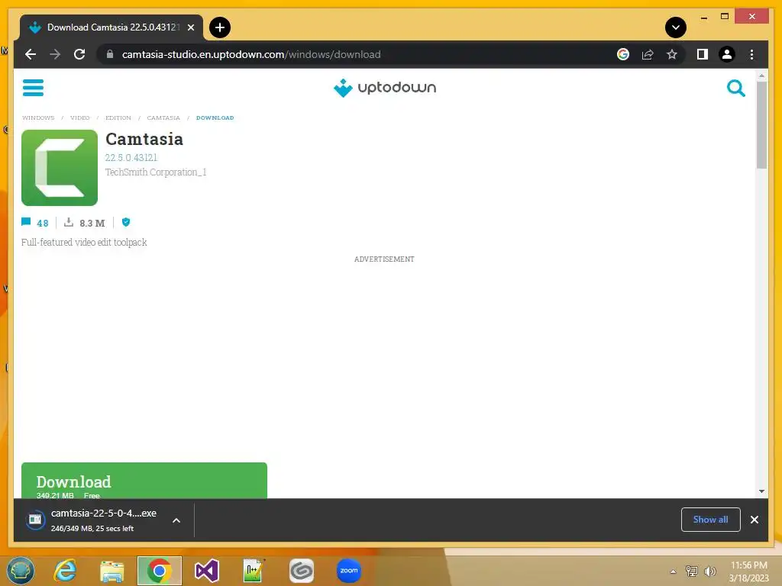This screenshot has height=586, width=782.
Task: Click the site lock icon in address bar
Action: coord(110,54)
